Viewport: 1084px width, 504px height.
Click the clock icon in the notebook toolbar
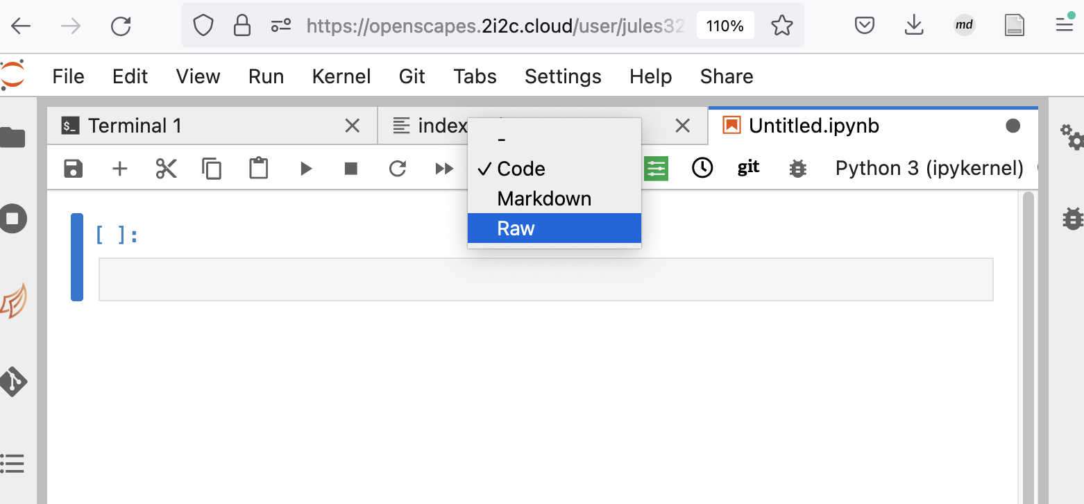(x=702, y=168)
